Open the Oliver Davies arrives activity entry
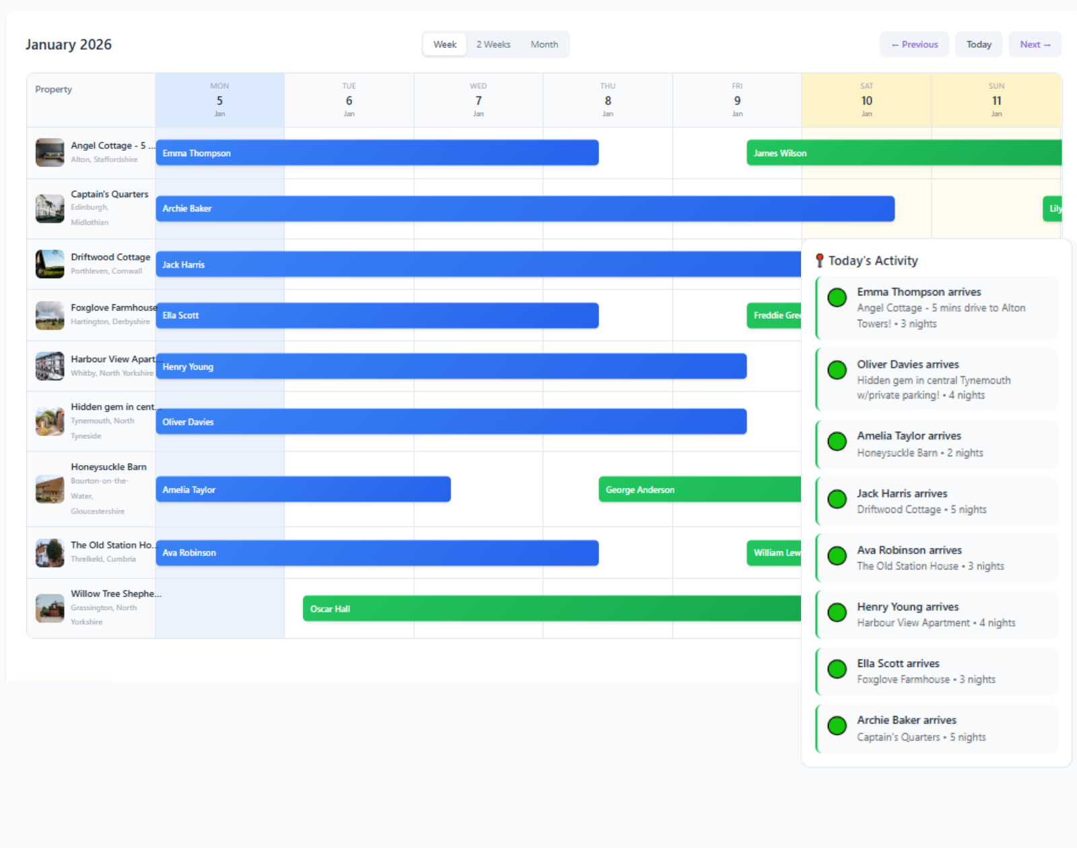This screenshot has width=1077, height=848. [936, 379]
